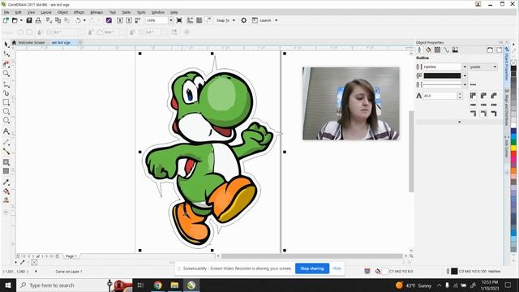
Task: Open the Open-file dropdown arrow
Action: [21, 20]
